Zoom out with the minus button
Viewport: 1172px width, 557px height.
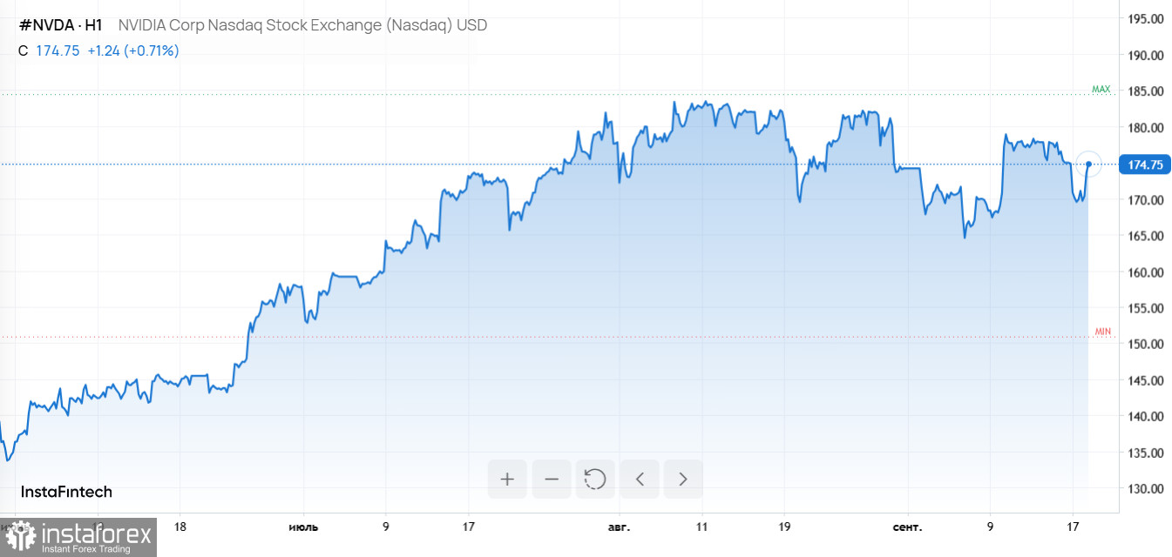(552, 479)
